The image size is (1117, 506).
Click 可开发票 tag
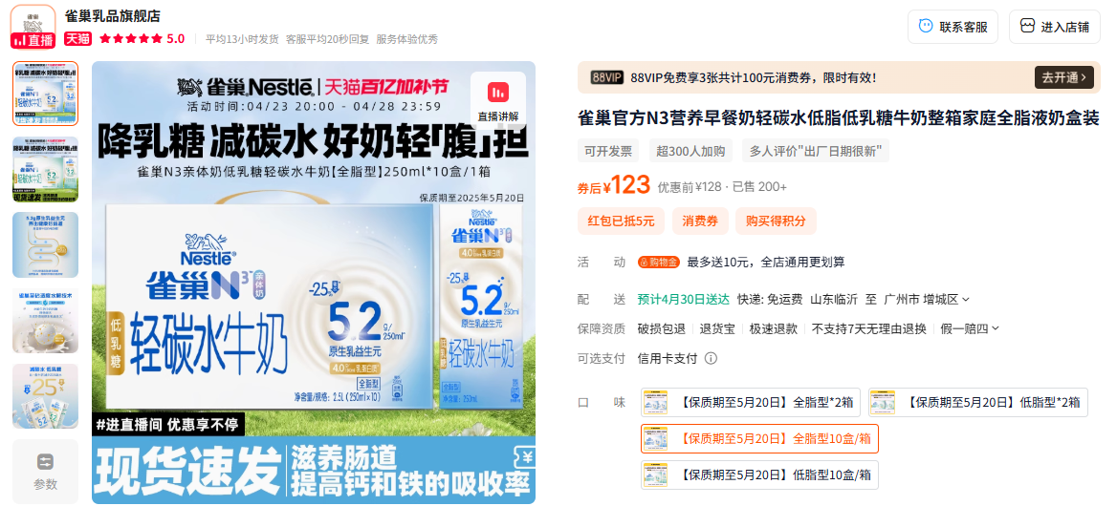(x=607, y=151)
